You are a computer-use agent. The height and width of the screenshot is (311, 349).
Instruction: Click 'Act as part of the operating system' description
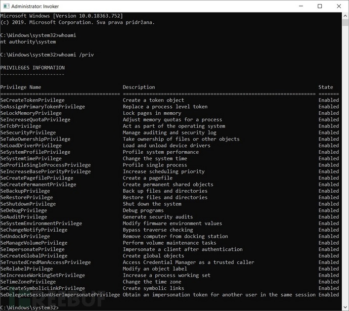pyautogui.click(x=174, y=126)
